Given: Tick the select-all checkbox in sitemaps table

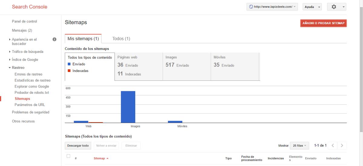Looking at the screenshot, I should [x=68, y=156].
